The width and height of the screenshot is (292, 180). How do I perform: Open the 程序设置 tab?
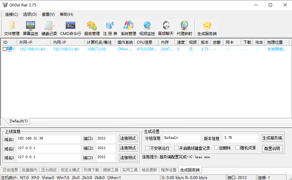click(x=168, y=170)
